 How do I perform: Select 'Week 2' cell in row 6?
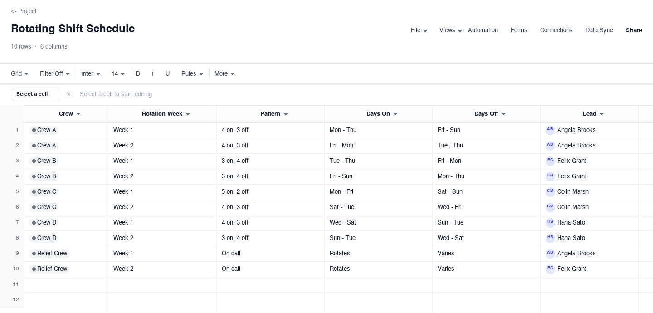tap(162, 207)
